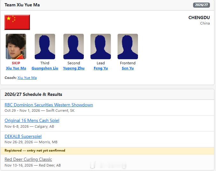The image size is (216, 171).
Task: Click the Lead position label
Action: (x=101, y=63)
